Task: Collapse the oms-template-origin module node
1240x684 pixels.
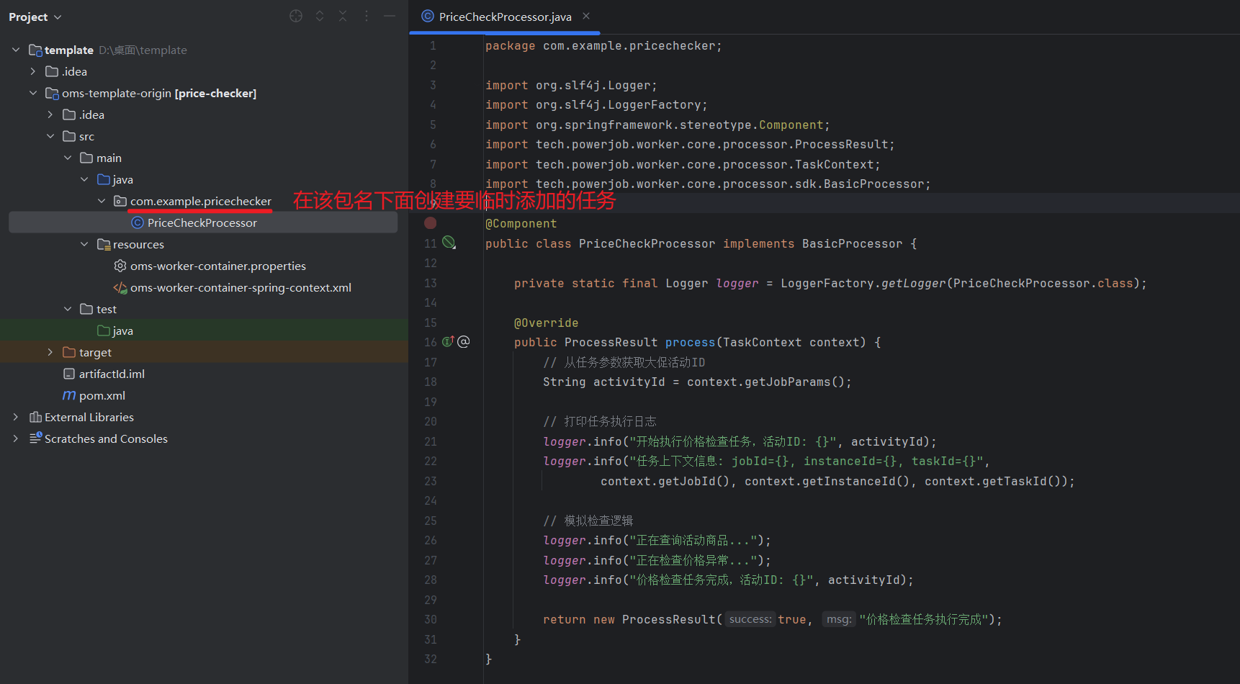Action: tap(33, 93)
